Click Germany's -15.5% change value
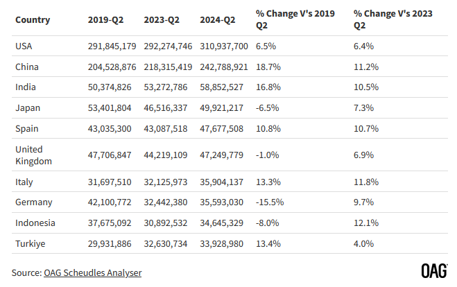457x287 pixels. pyautogui.click(x=270, y=202)
